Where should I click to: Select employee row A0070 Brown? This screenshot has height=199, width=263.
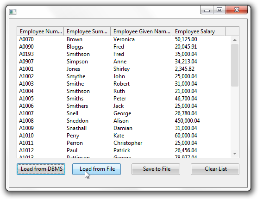(124, 39)
